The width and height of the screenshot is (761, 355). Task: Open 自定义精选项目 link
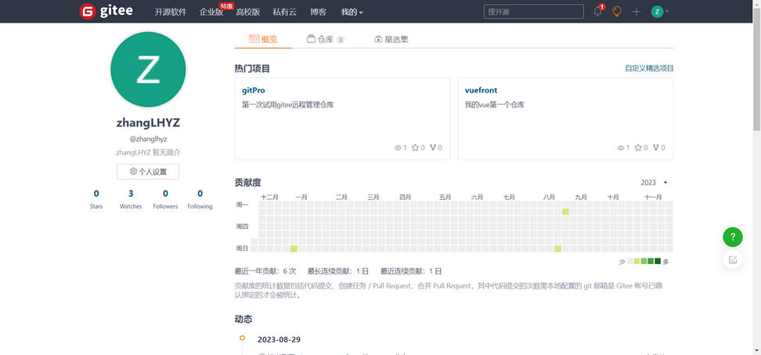649,68
